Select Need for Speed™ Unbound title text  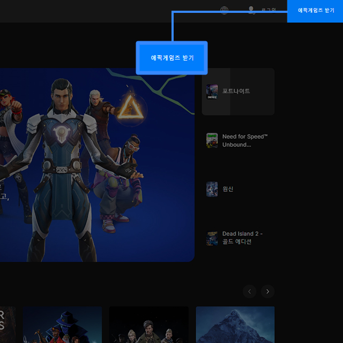[244, 140]
